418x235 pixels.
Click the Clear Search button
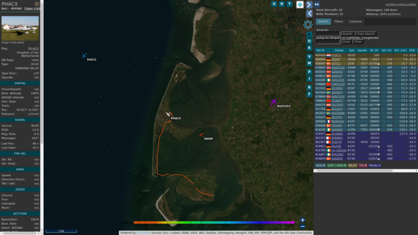(x=366, y=34)
